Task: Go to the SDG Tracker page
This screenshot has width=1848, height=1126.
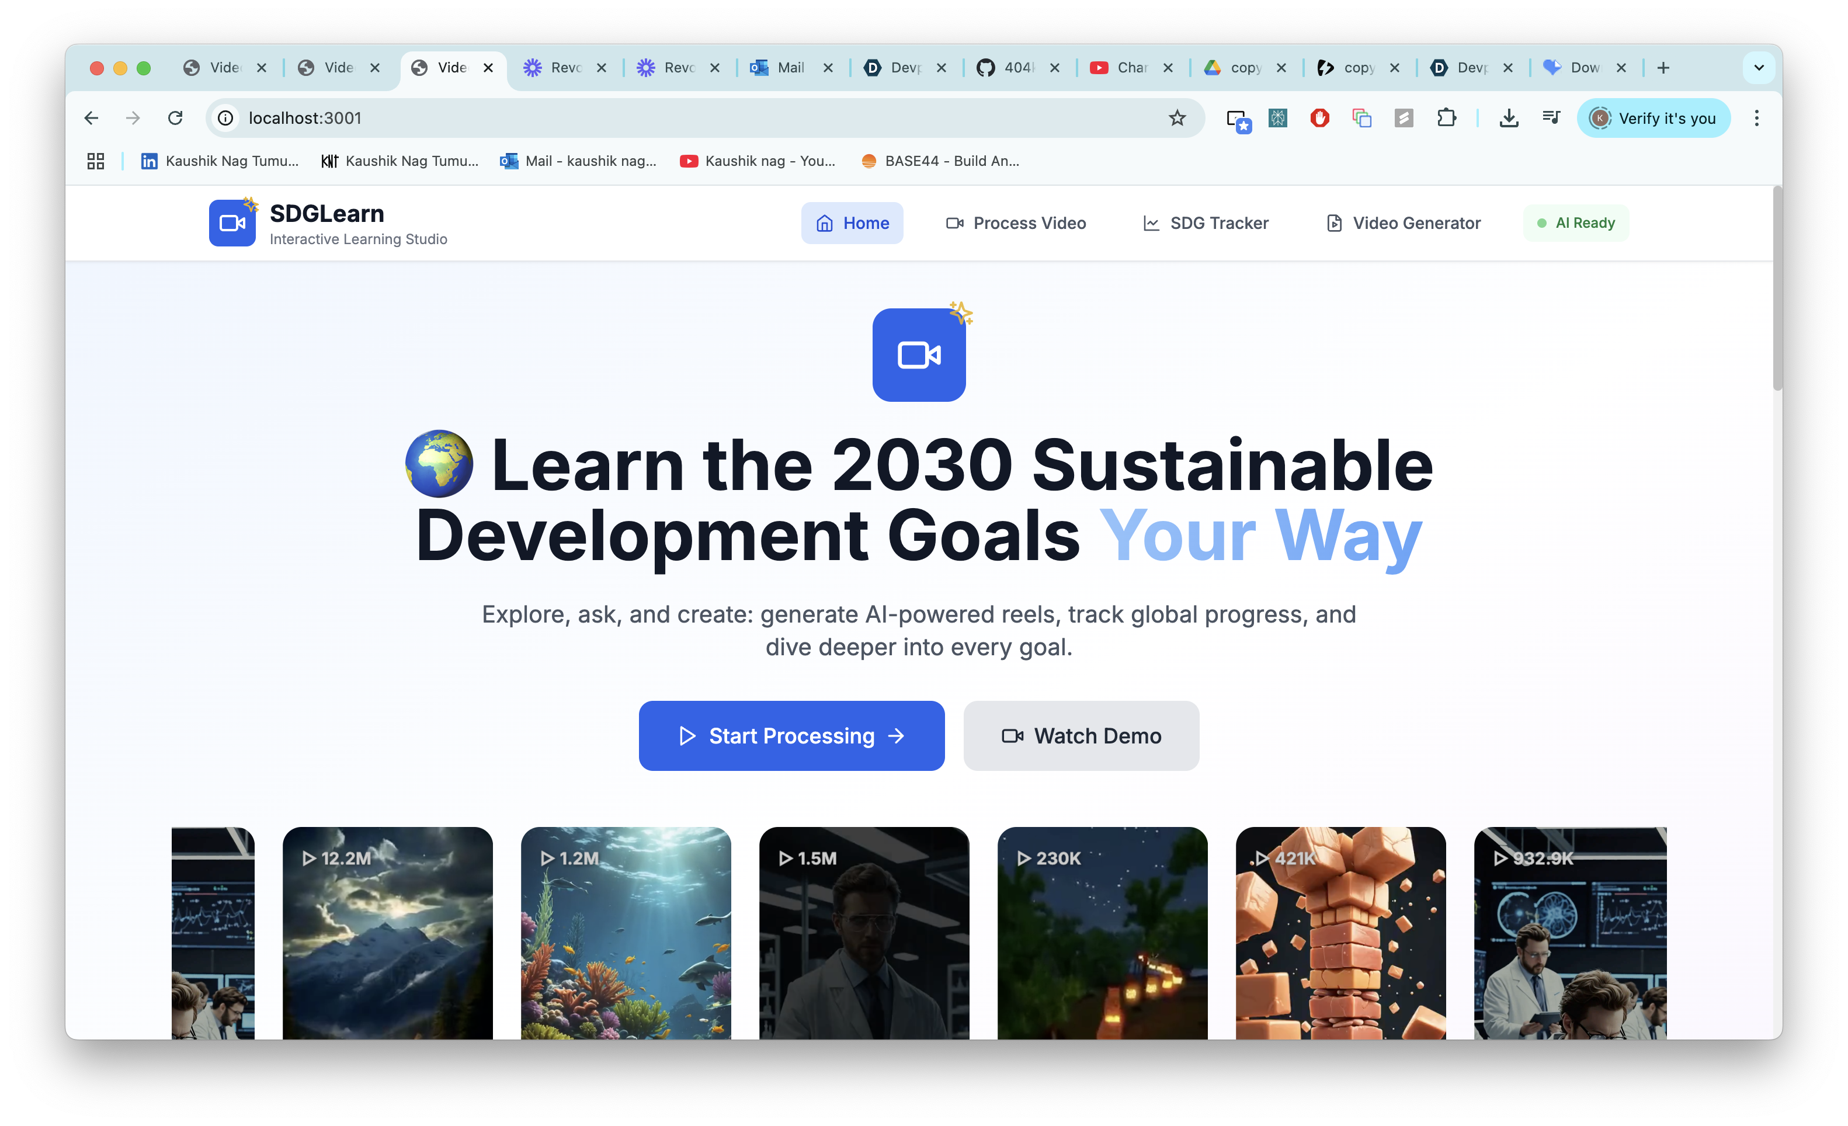Action: pyautogui.click(x=1206, y=223)
